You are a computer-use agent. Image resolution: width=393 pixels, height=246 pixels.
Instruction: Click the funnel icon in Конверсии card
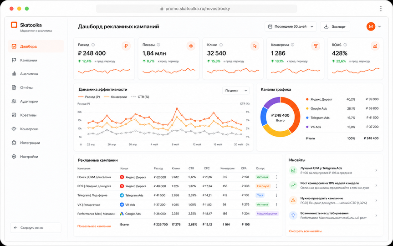(x=316, y=46)
